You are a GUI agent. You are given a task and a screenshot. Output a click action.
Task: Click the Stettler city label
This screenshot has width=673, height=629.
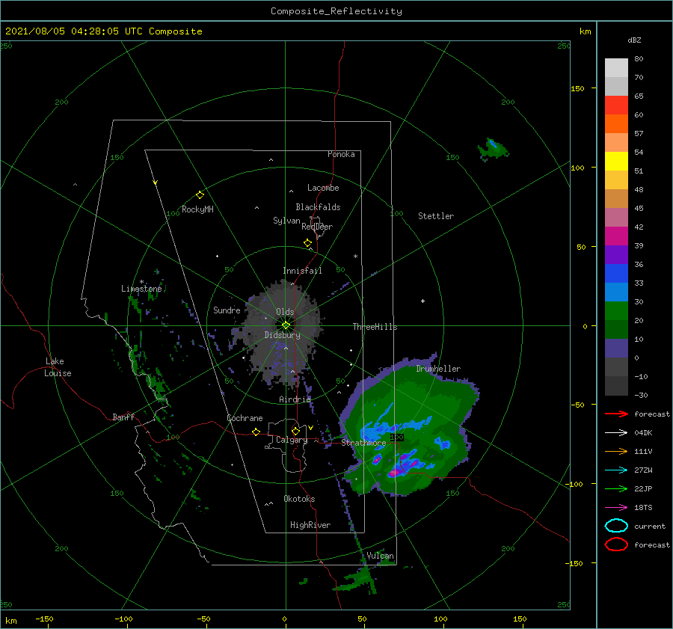coord(436,216)
